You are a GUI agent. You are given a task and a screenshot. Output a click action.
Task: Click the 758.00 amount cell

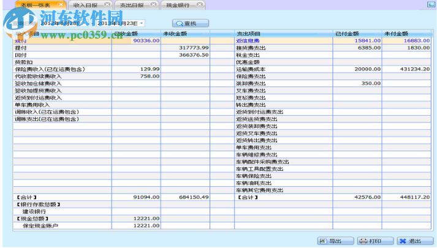click(136, 77)
